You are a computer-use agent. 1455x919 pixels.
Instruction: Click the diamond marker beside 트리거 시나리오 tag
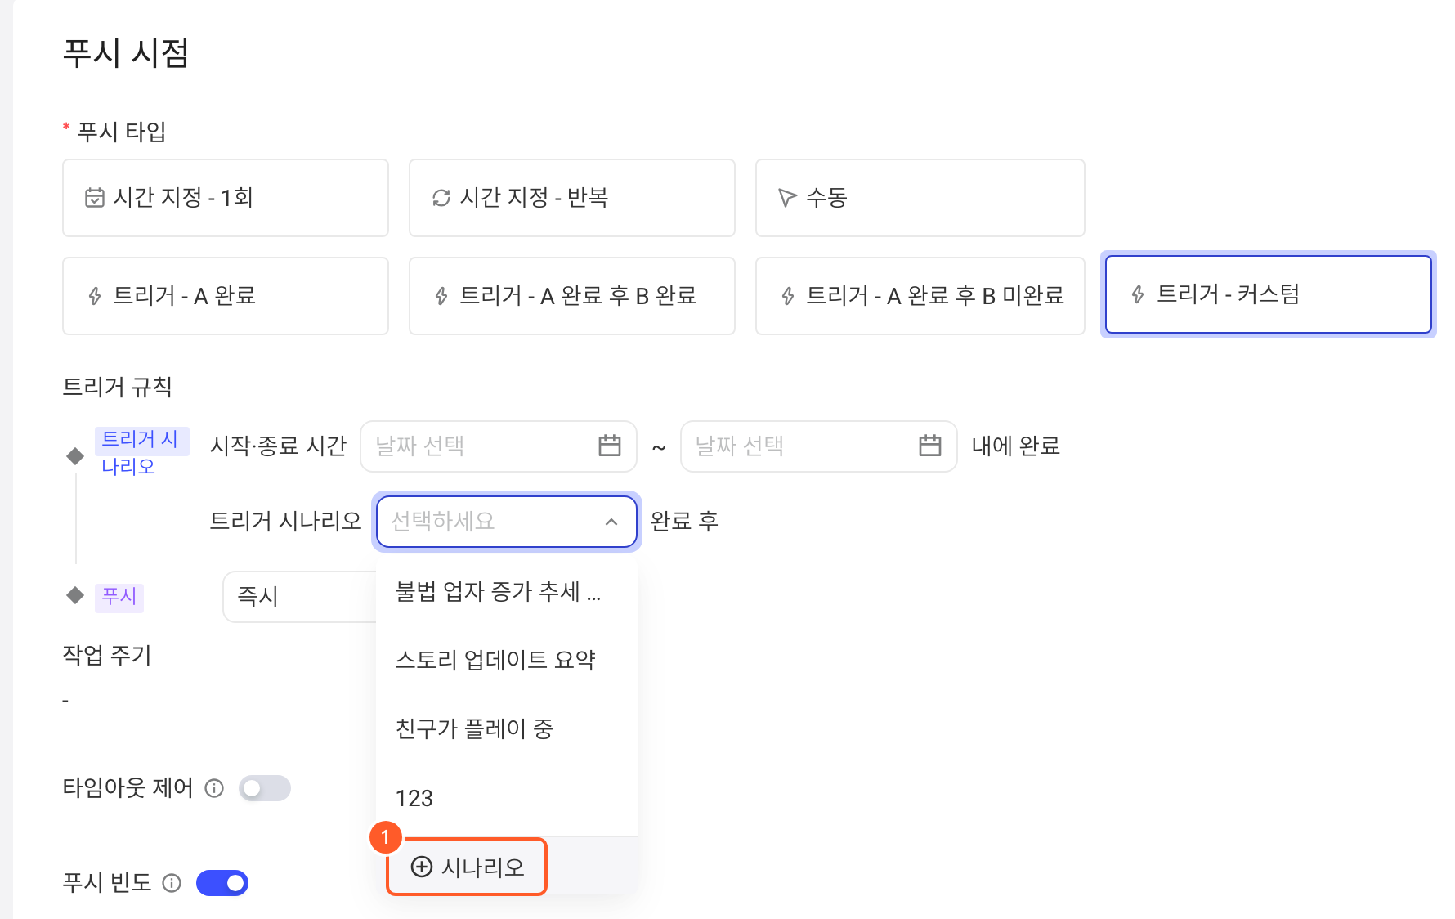point(75,455)
